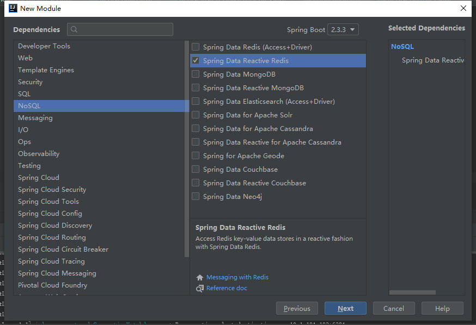Check Spring Data Couchbase
Viewport: 476px width, 325px height.
click(x=196, y=170)
